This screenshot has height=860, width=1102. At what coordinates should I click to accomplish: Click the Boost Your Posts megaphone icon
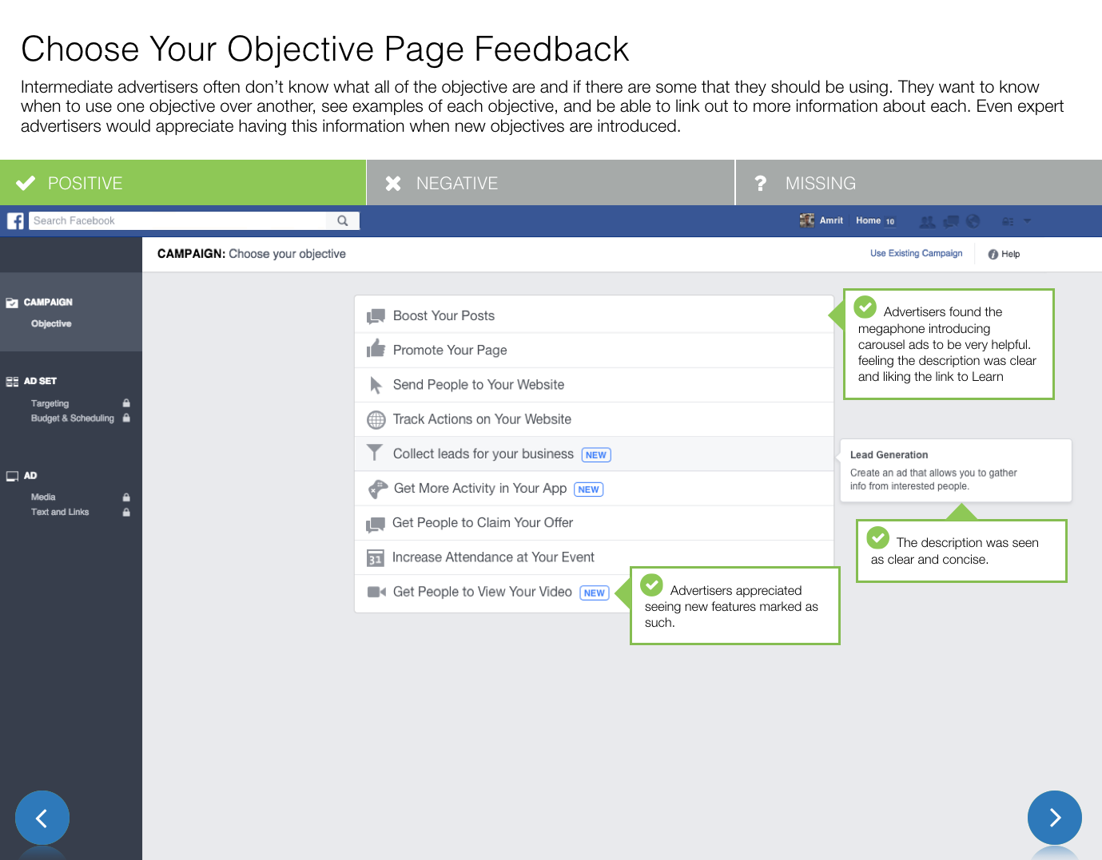pyautogui.click(x=376, y=316)
